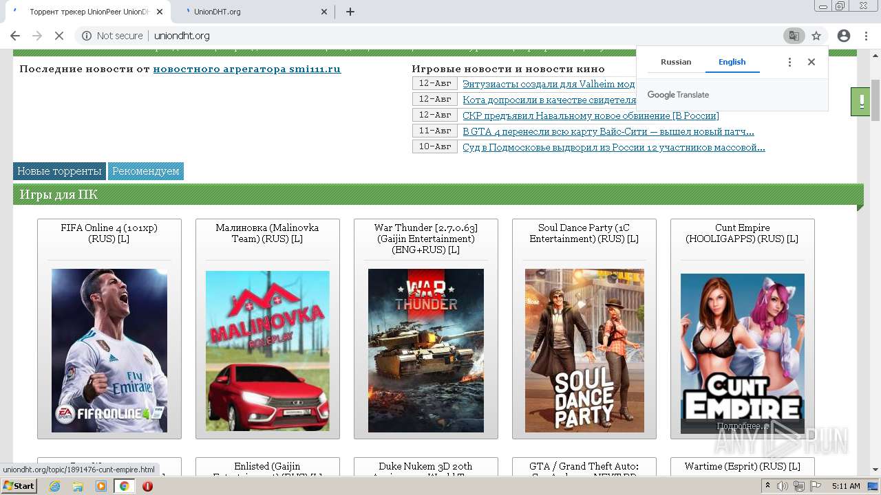
Task: Show hidden tray icons arrow
Action: coord(767,485)
